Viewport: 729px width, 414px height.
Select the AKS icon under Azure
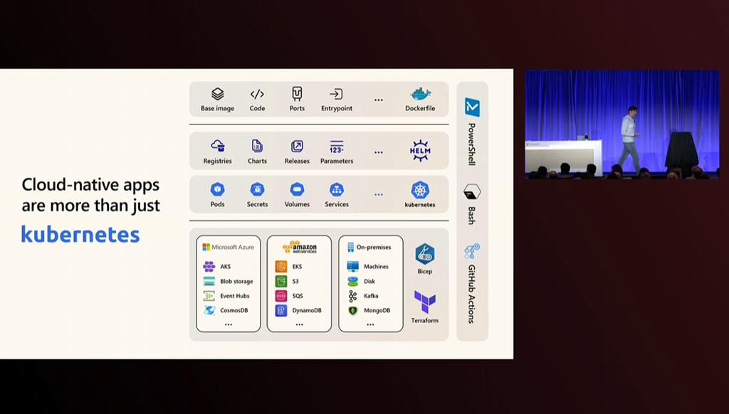(x=209, y=266)
